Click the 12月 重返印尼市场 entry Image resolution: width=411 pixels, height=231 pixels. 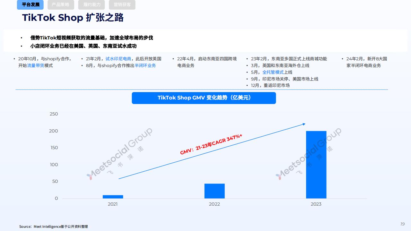270,85
